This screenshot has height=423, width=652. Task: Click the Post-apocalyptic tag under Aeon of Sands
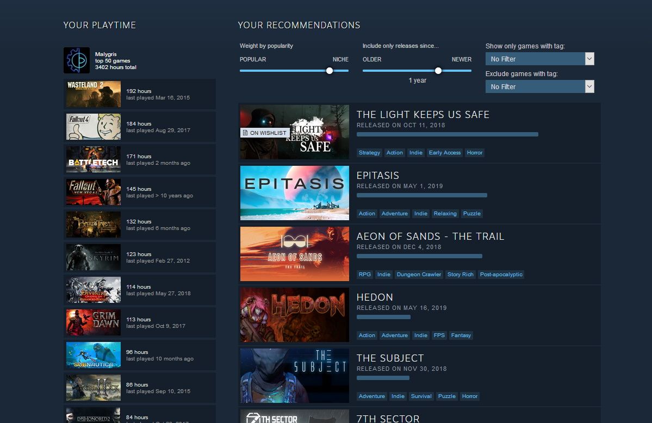500,275
